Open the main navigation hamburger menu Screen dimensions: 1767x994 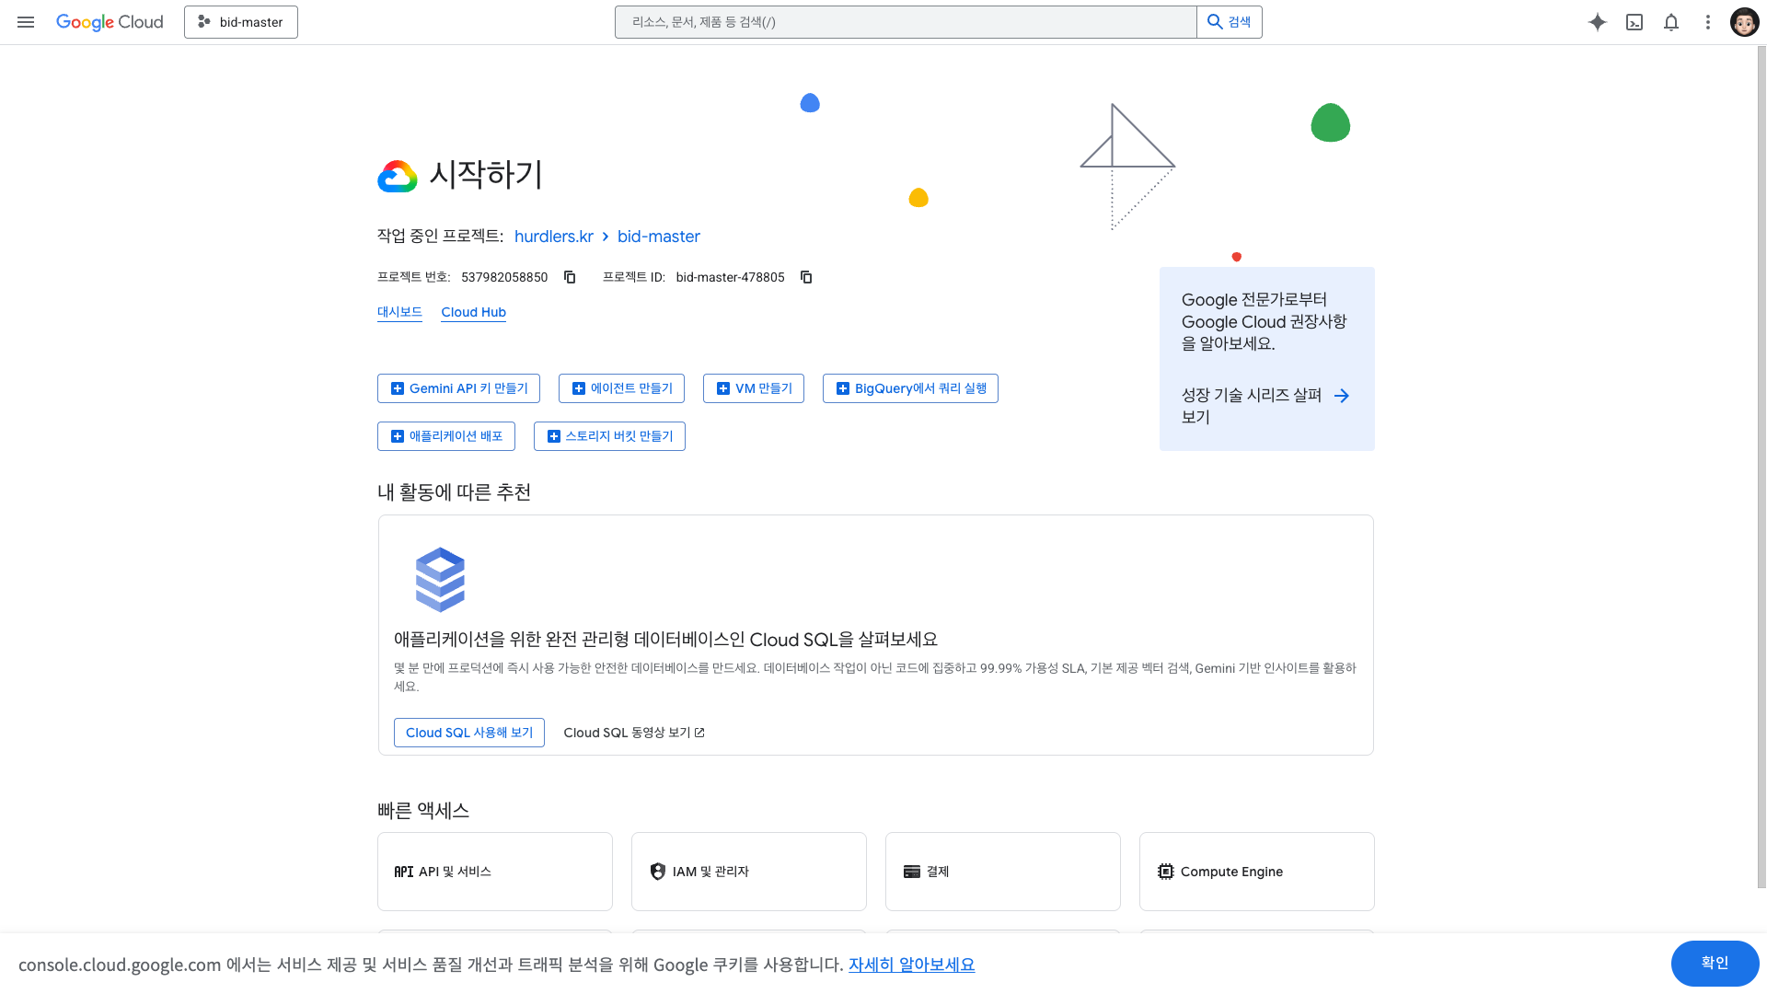pyautogui.click(x=26, y=22)
